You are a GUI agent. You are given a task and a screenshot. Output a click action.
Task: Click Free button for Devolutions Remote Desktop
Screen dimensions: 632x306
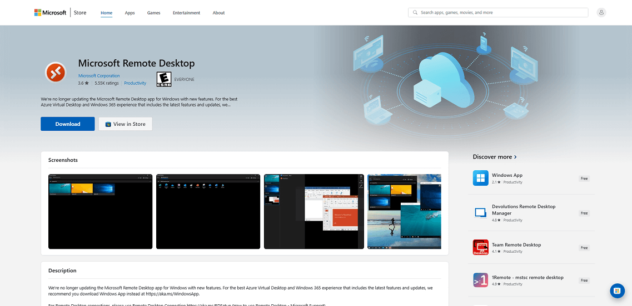click(584, 213)
